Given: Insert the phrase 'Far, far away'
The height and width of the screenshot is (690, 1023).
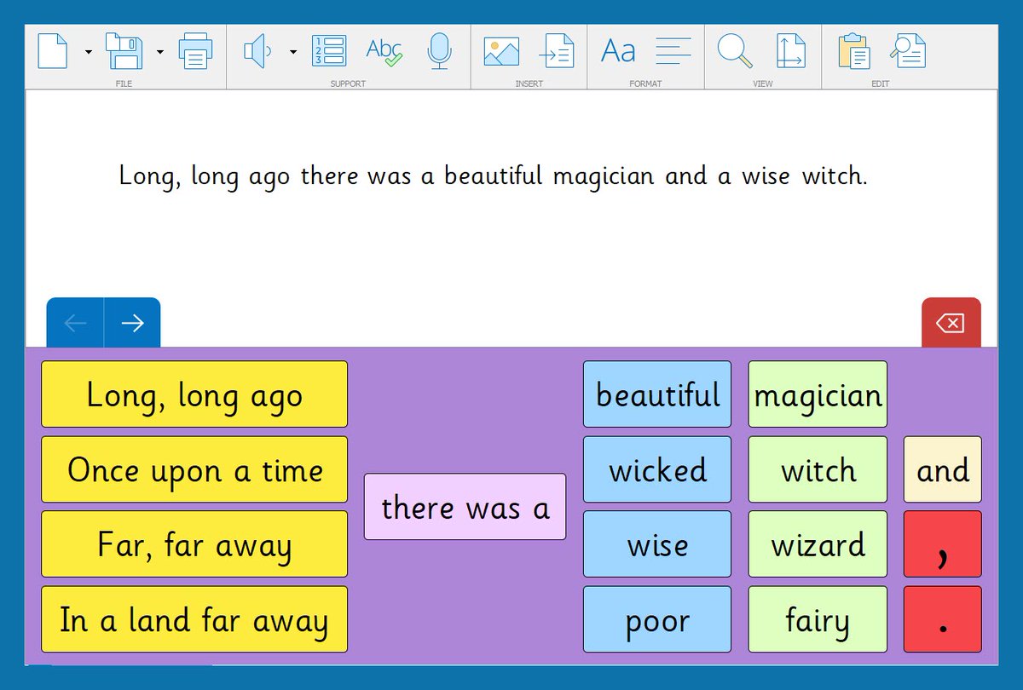Looking at the screenshot, I should (x=194, y=544).
